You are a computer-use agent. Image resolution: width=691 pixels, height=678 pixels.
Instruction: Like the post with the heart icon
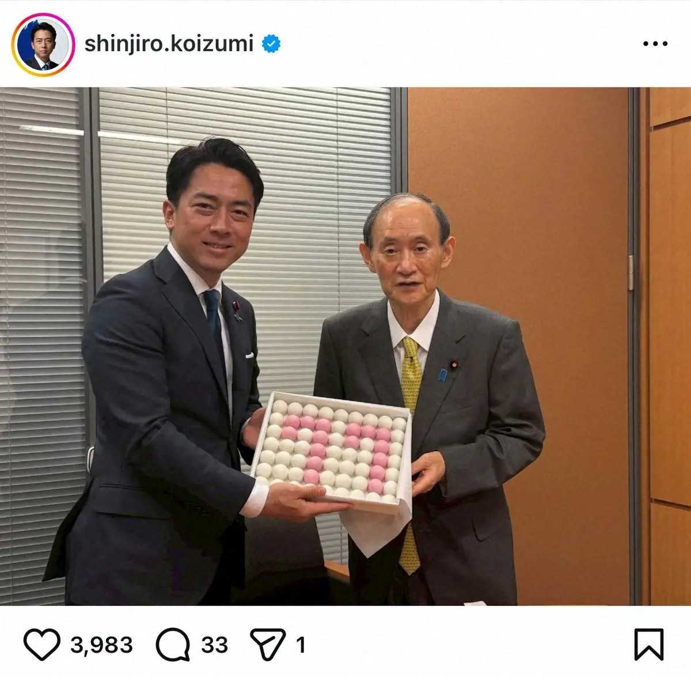[42, 645]
